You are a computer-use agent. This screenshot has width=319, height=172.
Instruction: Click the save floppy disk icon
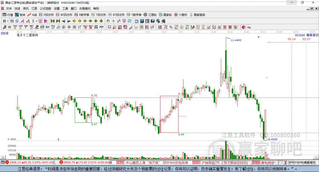click(x=153, y=21)
